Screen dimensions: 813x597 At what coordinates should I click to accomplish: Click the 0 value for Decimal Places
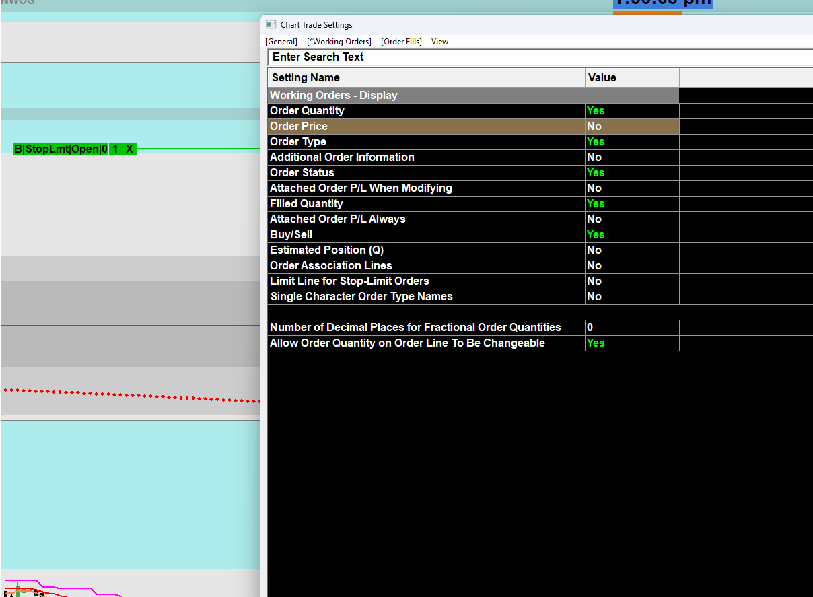point(632,328)
